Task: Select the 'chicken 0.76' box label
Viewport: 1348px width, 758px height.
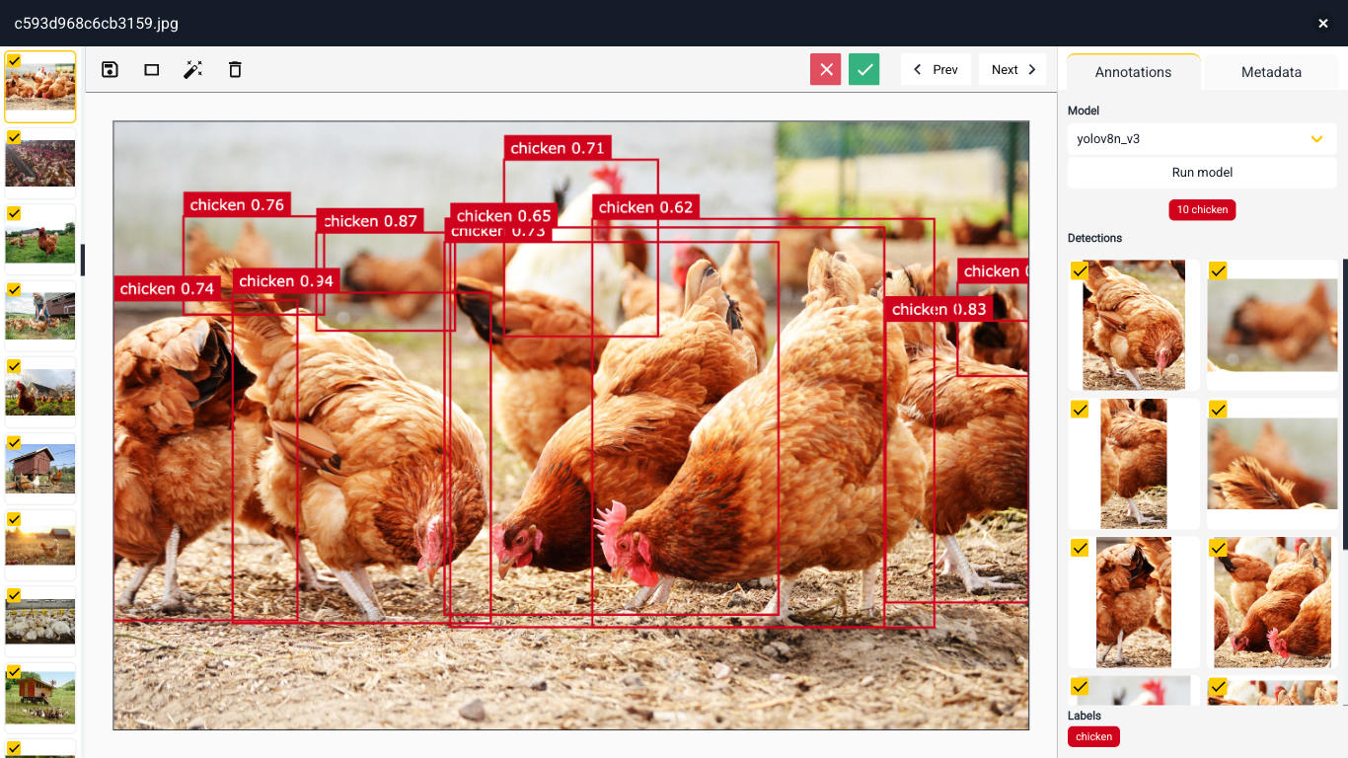Action: pos(237,205)
